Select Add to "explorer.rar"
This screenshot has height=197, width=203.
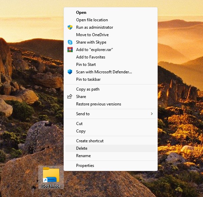coord(111,50)
